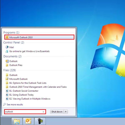Image resolution: width=125 pixels, height=125 pixels.
Task: Open the Outlook folder under Files
Action: click(x=13, y=75)
